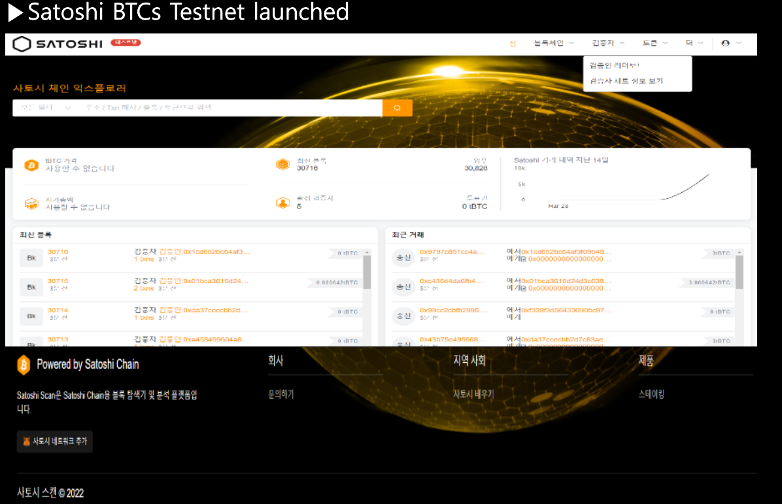The width and height of the screenshot is (782, 504).
Task: Click the Bk badge for block 30714
Action: 31,316
